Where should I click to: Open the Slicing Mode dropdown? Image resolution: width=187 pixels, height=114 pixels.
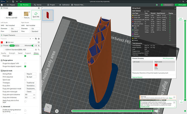30,74
